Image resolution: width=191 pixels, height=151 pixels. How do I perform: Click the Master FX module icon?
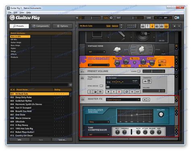point(83,99)
